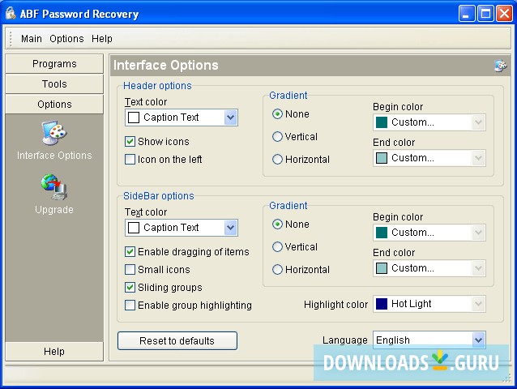
Task: Toggle Enable dragging of items checkbox
Action: click(x=130, y=251)
